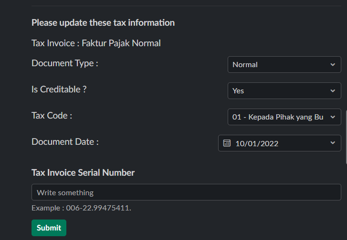347x240 pixels.
Task: Click the chevron arrow on Tax Code selector
Action: click(333, 117)
